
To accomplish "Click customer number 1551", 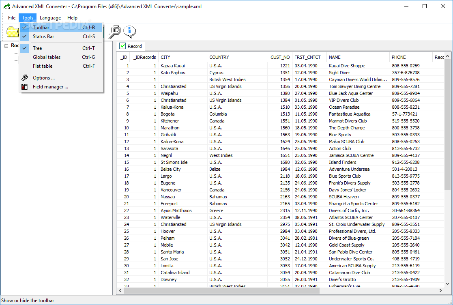I will pyautogui.click(x=285, y=121).
